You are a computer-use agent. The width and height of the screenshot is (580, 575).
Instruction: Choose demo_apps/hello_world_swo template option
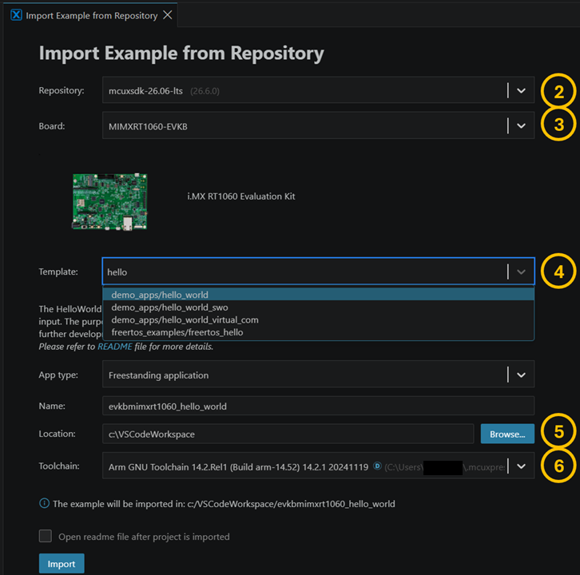pyautogui.click(x=318, y=307)
